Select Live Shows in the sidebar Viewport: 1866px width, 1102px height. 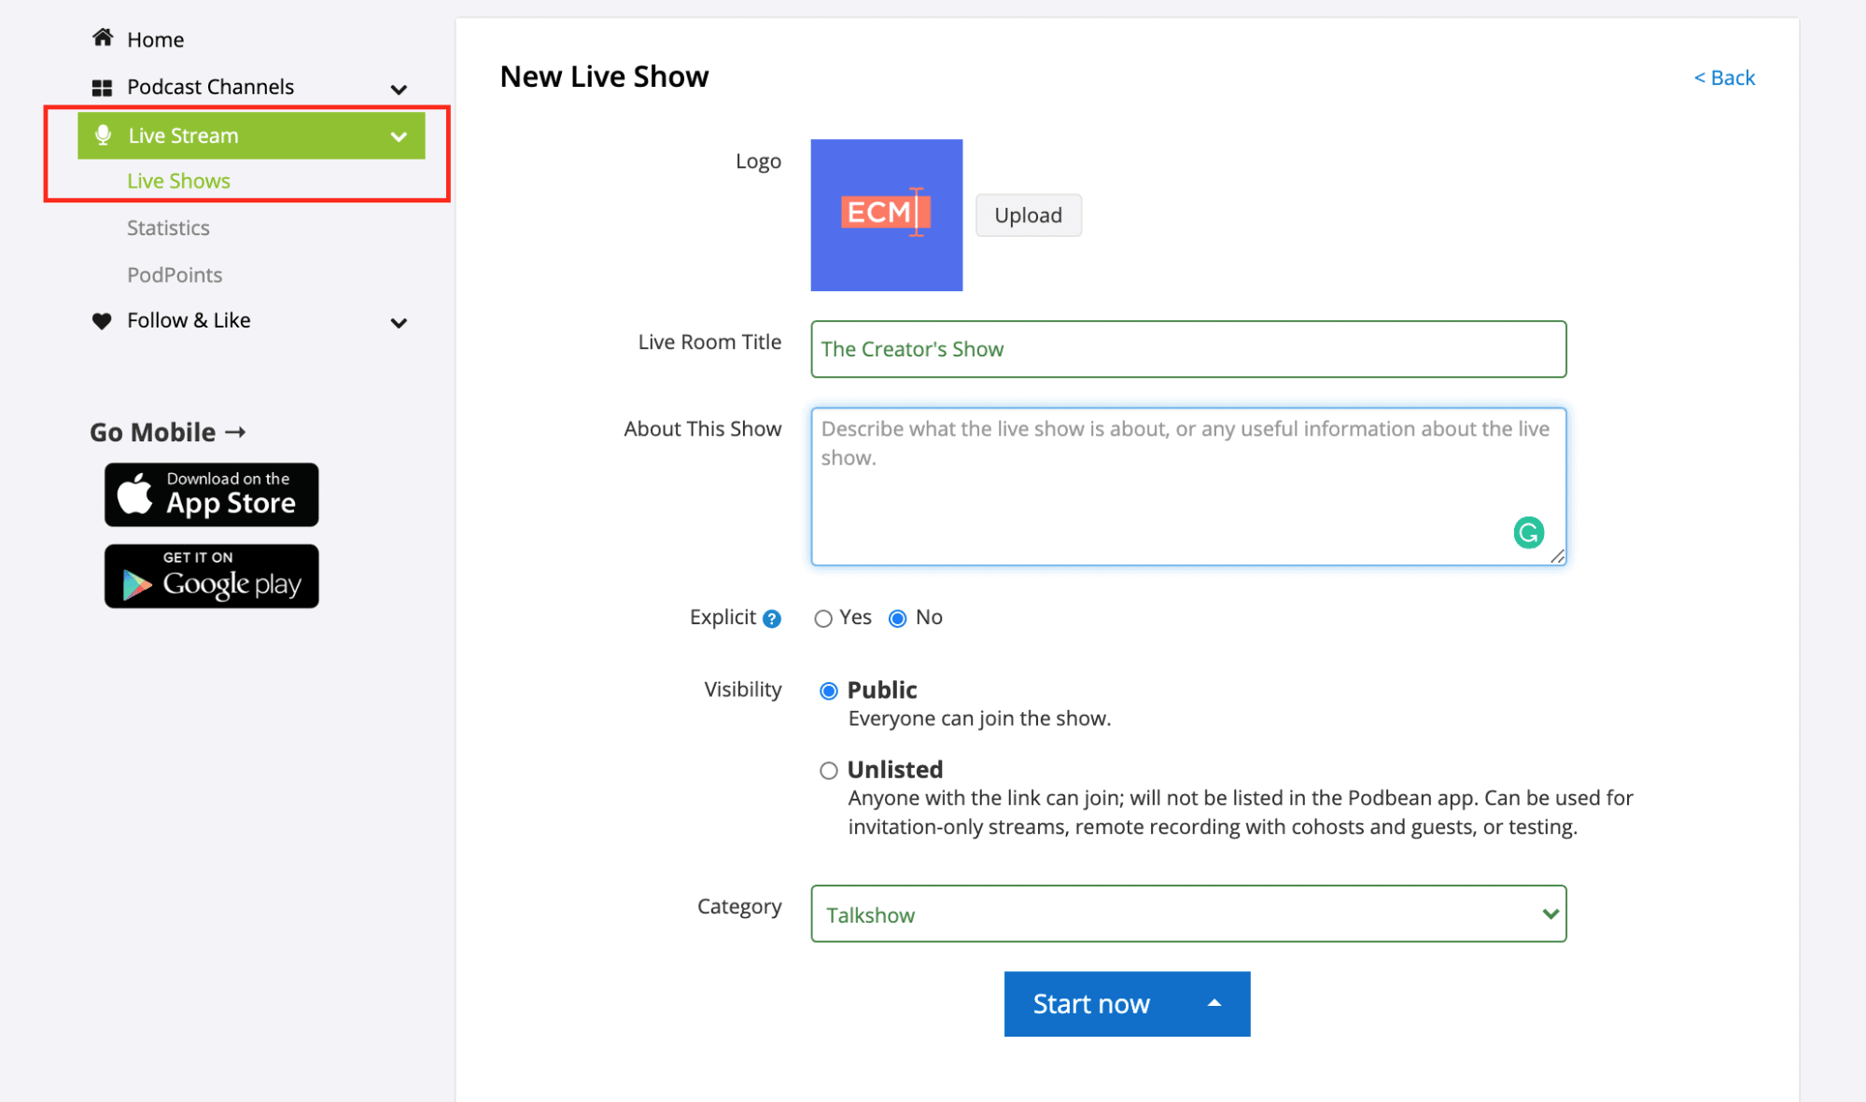coord(178,180)
